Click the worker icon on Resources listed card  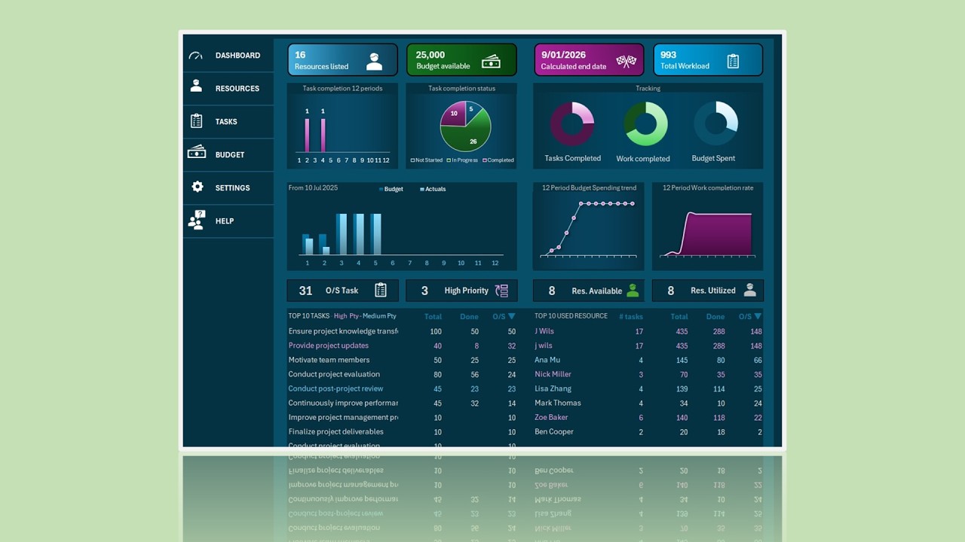click(x=374, y=62)
